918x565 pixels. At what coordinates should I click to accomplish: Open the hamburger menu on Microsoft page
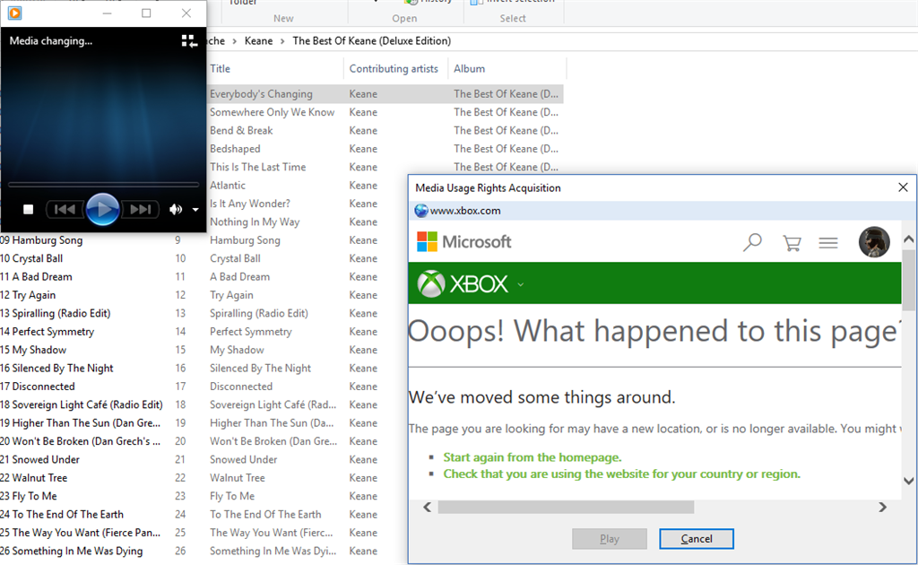tap(827, 242)
